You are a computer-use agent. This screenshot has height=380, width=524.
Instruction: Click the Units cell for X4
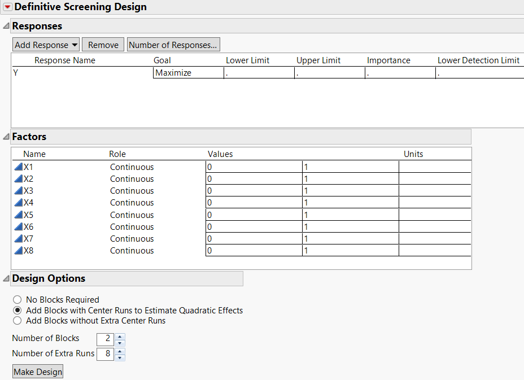coord(435,203)
